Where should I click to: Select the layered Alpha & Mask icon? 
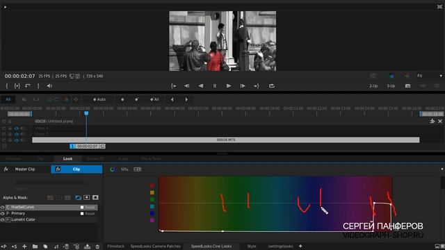[78, 197]
